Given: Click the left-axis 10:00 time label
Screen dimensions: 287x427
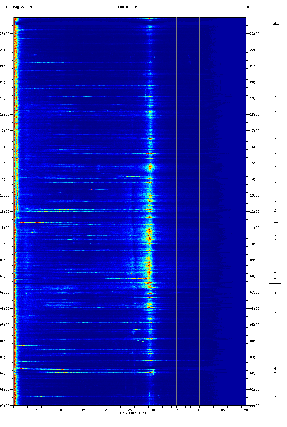Looking at the screenshot, I should pos(5,244).
